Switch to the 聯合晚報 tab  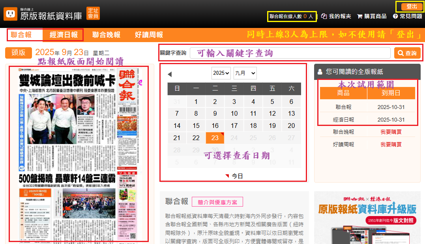pyautogui.click(x=106, y=35)
